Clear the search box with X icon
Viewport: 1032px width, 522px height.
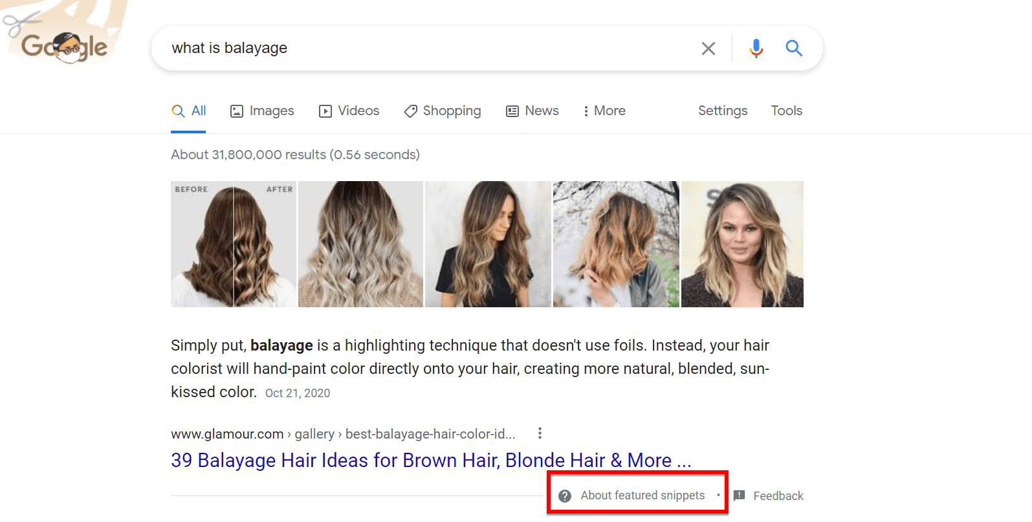(708, 49)
